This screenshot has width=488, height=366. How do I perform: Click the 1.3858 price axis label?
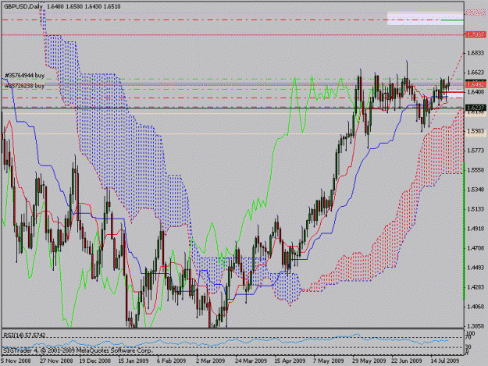[476, 326]
